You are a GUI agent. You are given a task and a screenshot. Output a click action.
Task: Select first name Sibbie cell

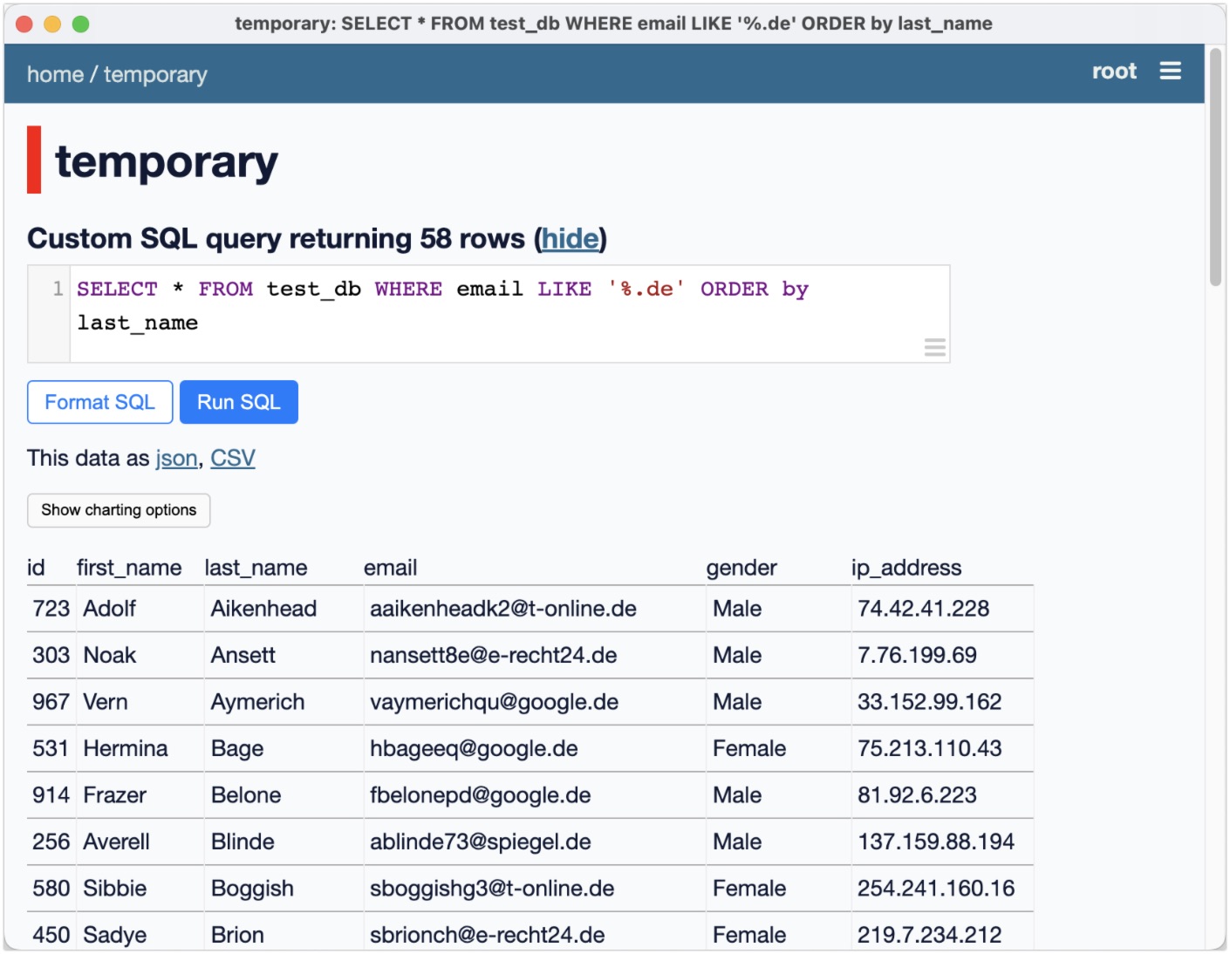pyautogui.click(x=140, y=889)
